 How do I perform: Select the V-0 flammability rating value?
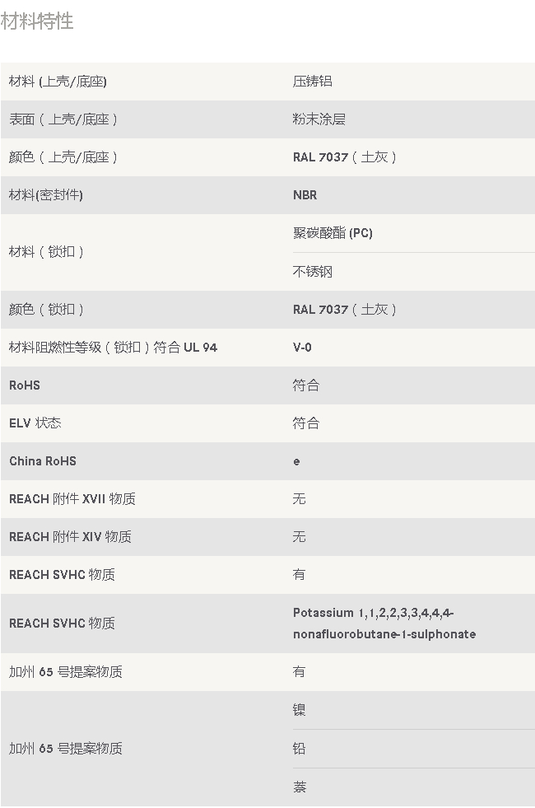click(x=302, y=348)
